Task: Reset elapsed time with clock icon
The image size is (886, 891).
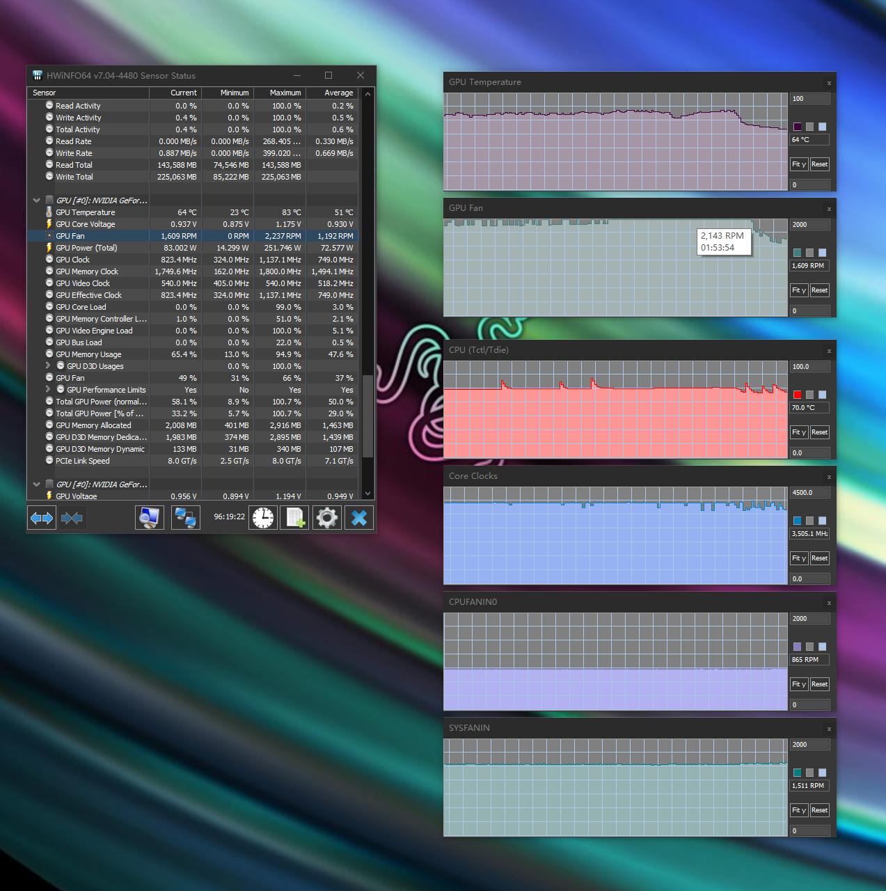Action: [x=263, y=518]
